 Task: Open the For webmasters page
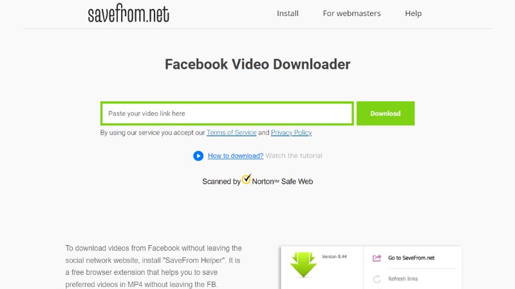coord(351,13)
